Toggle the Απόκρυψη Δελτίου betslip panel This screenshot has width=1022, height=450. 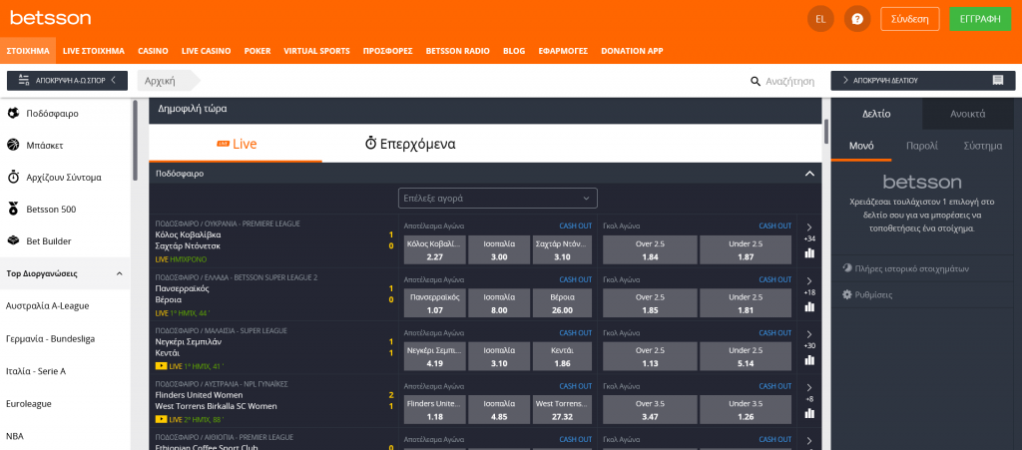pos(922,81)
